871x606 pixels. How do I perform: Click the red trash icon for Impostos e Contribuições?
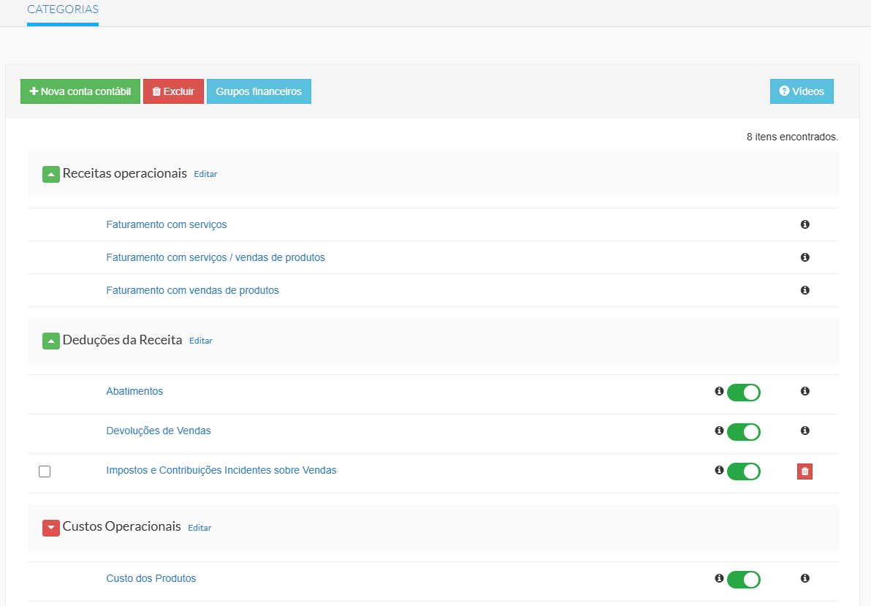coord(805,471)
